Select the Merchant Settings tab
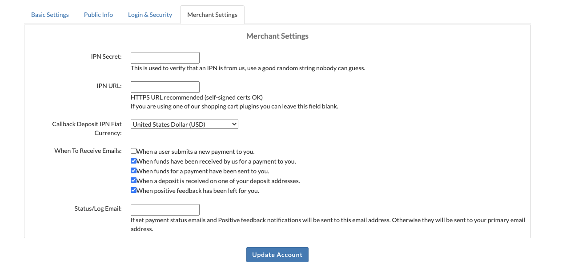This screenshot has width=562, height=264. coord(212,15)
